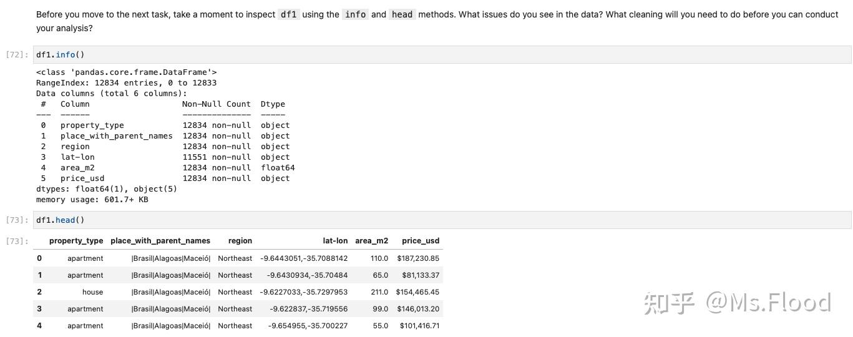Select row index 0 in the dataframe
Viewport: 853px width, 337px height.
39,258
